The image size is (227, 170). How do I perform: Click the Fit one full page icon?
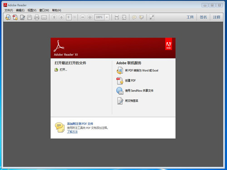pos(124,17)
